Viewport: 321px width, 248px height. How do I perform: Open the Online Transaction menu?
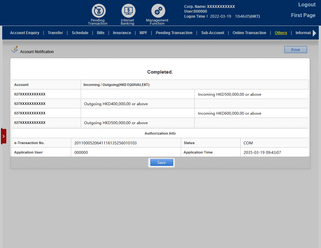coord(249,33)
